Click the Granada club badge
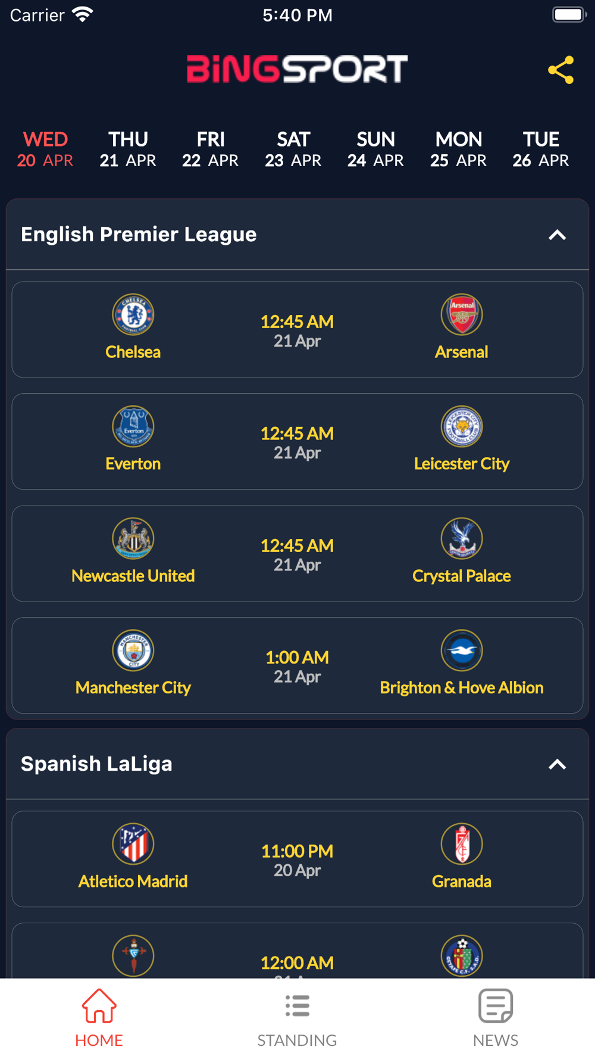The image size is (595, 1059). point(462,844)
